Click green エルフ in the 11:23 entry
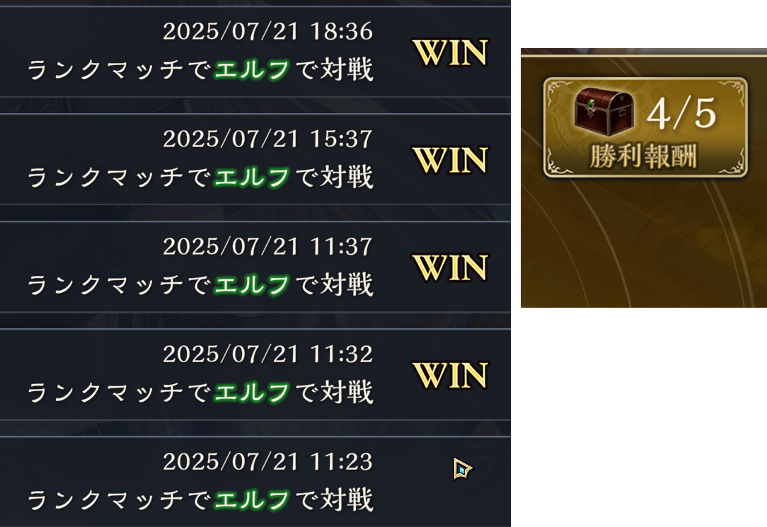The image size is (767, 527). coord(251,499)
